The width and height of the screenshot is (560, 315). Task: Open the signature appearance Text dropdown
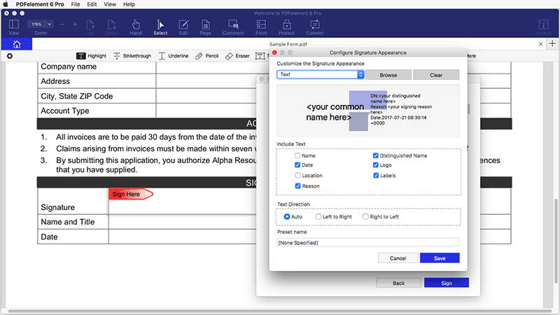(x=321, y=74)
